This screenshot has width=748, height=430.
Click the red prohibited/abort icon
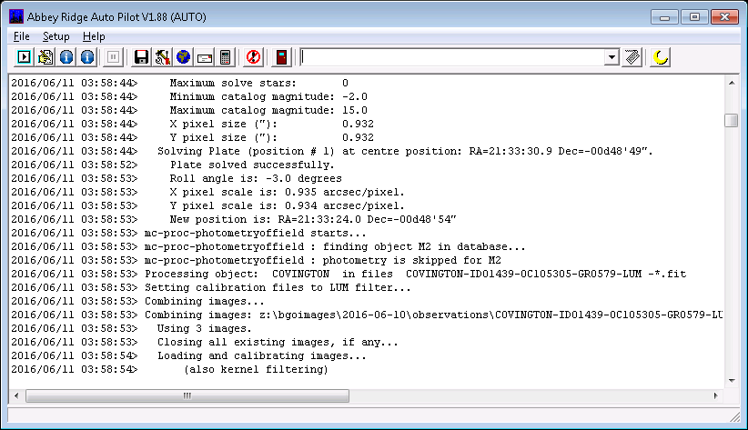(253, 57)
